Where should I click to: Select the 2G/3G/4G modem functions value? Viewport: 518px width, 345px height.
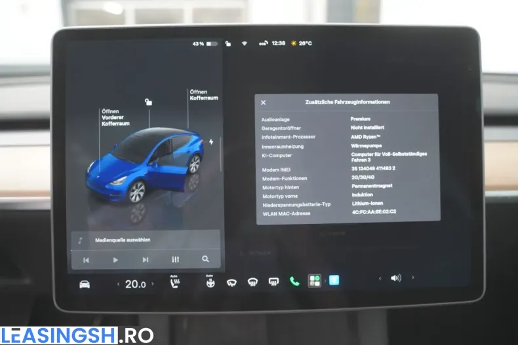363,177
